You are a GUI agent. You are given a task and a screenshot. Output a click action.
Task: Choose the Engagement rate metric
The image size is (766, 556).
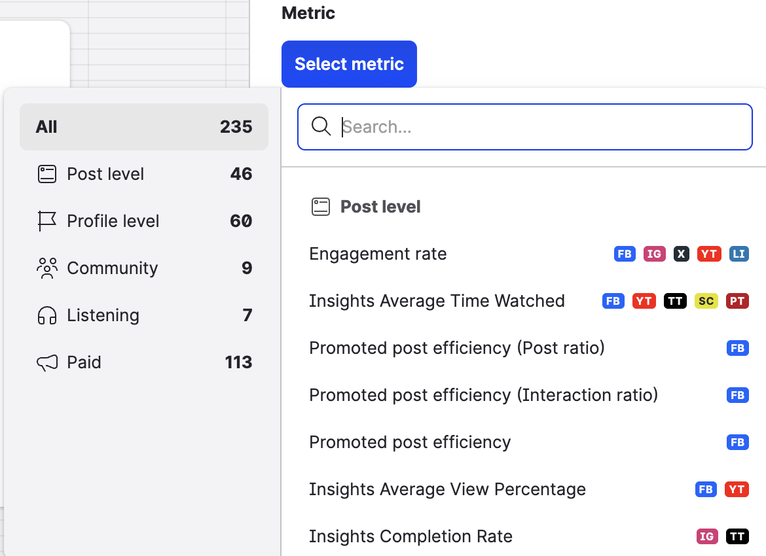(378, 254)
